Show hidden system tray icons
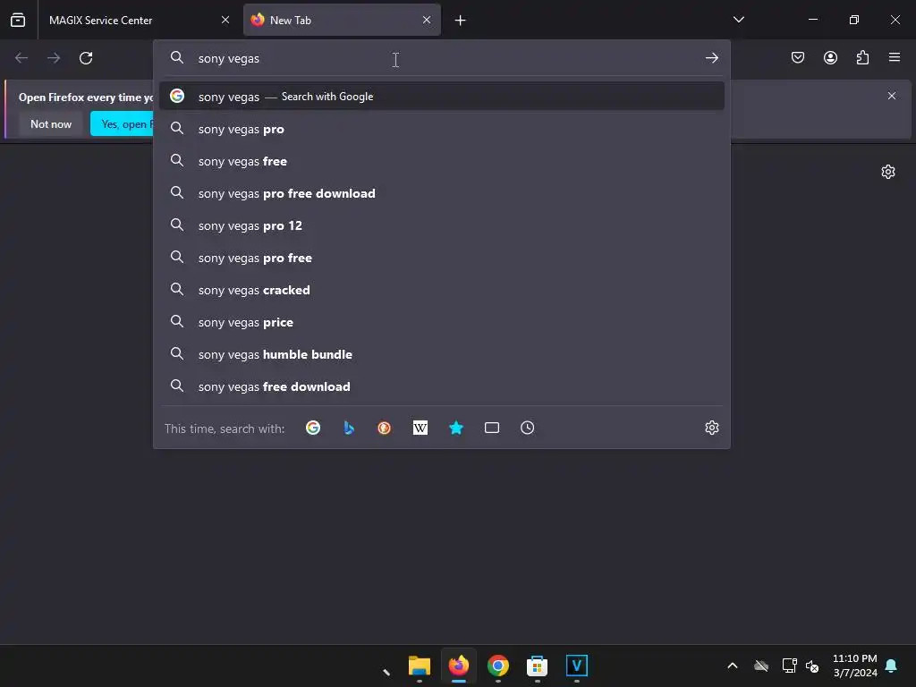This screenshot has height=687, width=916. tap(732, 666)
